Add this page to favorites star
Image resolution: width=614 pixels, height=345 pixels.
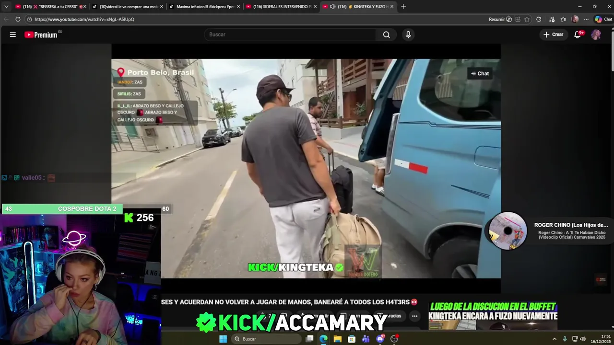[x=527, y=19]
